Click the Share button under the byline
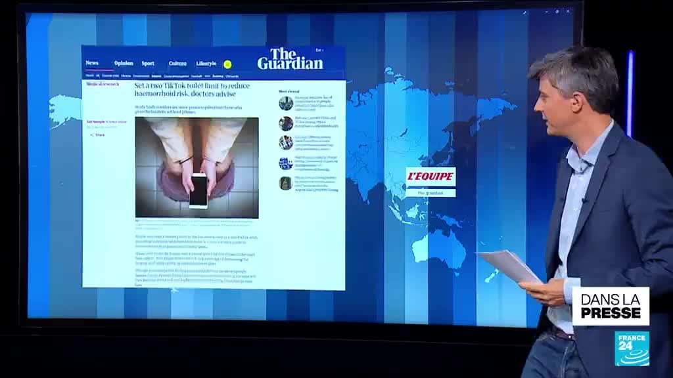The image size is (673, 378). coord(97,135)
